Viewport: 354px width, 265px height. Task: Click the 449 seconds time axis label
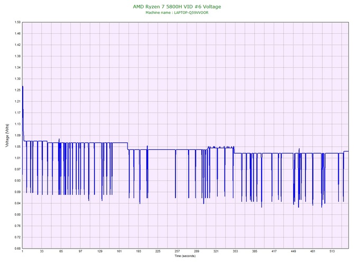point(293,251)
